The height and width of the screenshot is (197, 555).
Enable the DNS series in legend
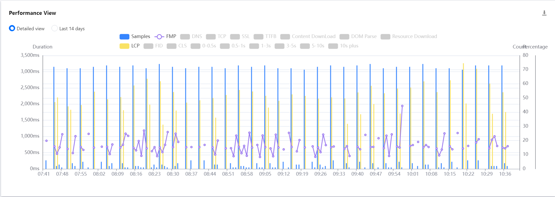pyautogui.click(x=191, y=36)
